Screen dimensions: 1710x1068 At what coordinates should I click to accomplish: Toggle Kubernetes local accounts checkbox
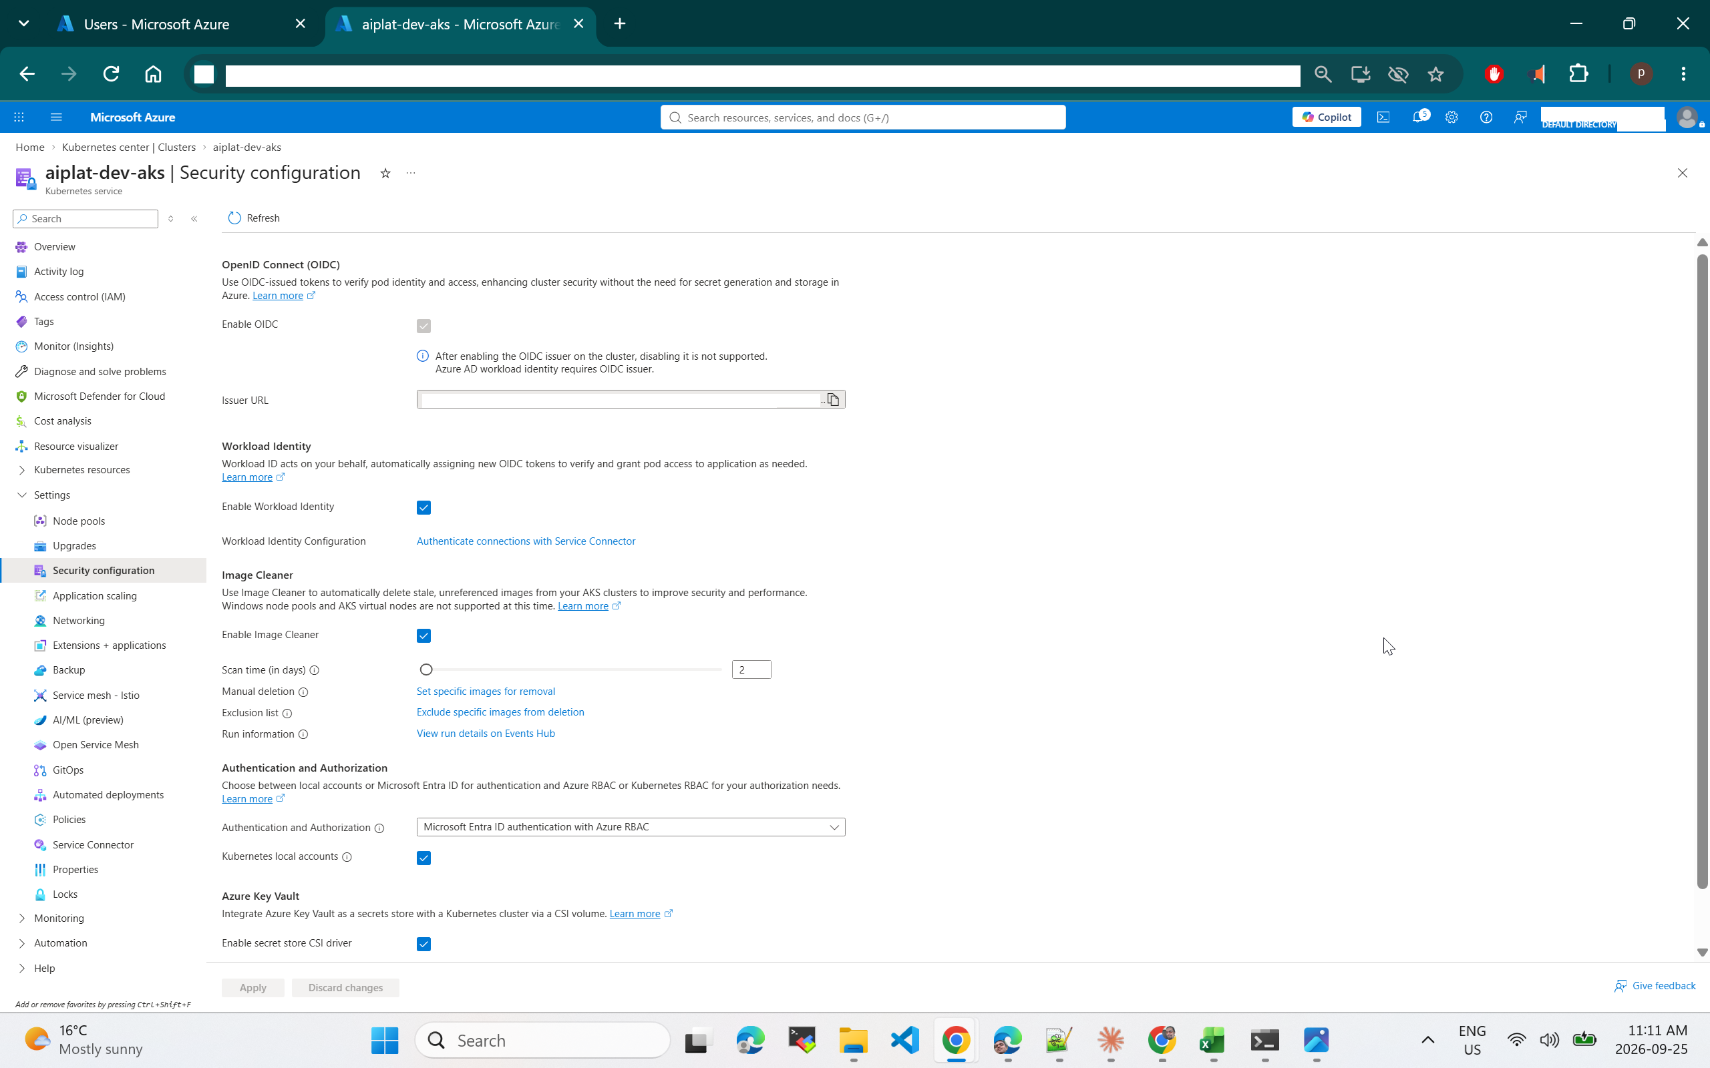[424, 858]
